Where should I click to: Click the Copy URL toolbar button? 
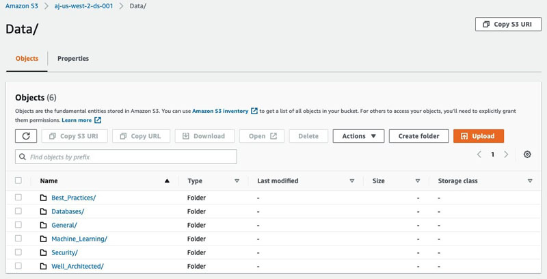pyautogui.click(x=141, y=136)
